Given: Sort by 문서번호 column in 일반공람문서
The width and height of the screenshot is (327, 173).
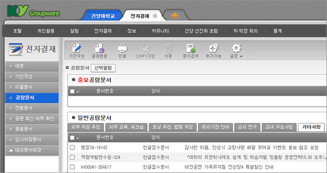Looking at the screenshot, I should (x=105, y=137).
